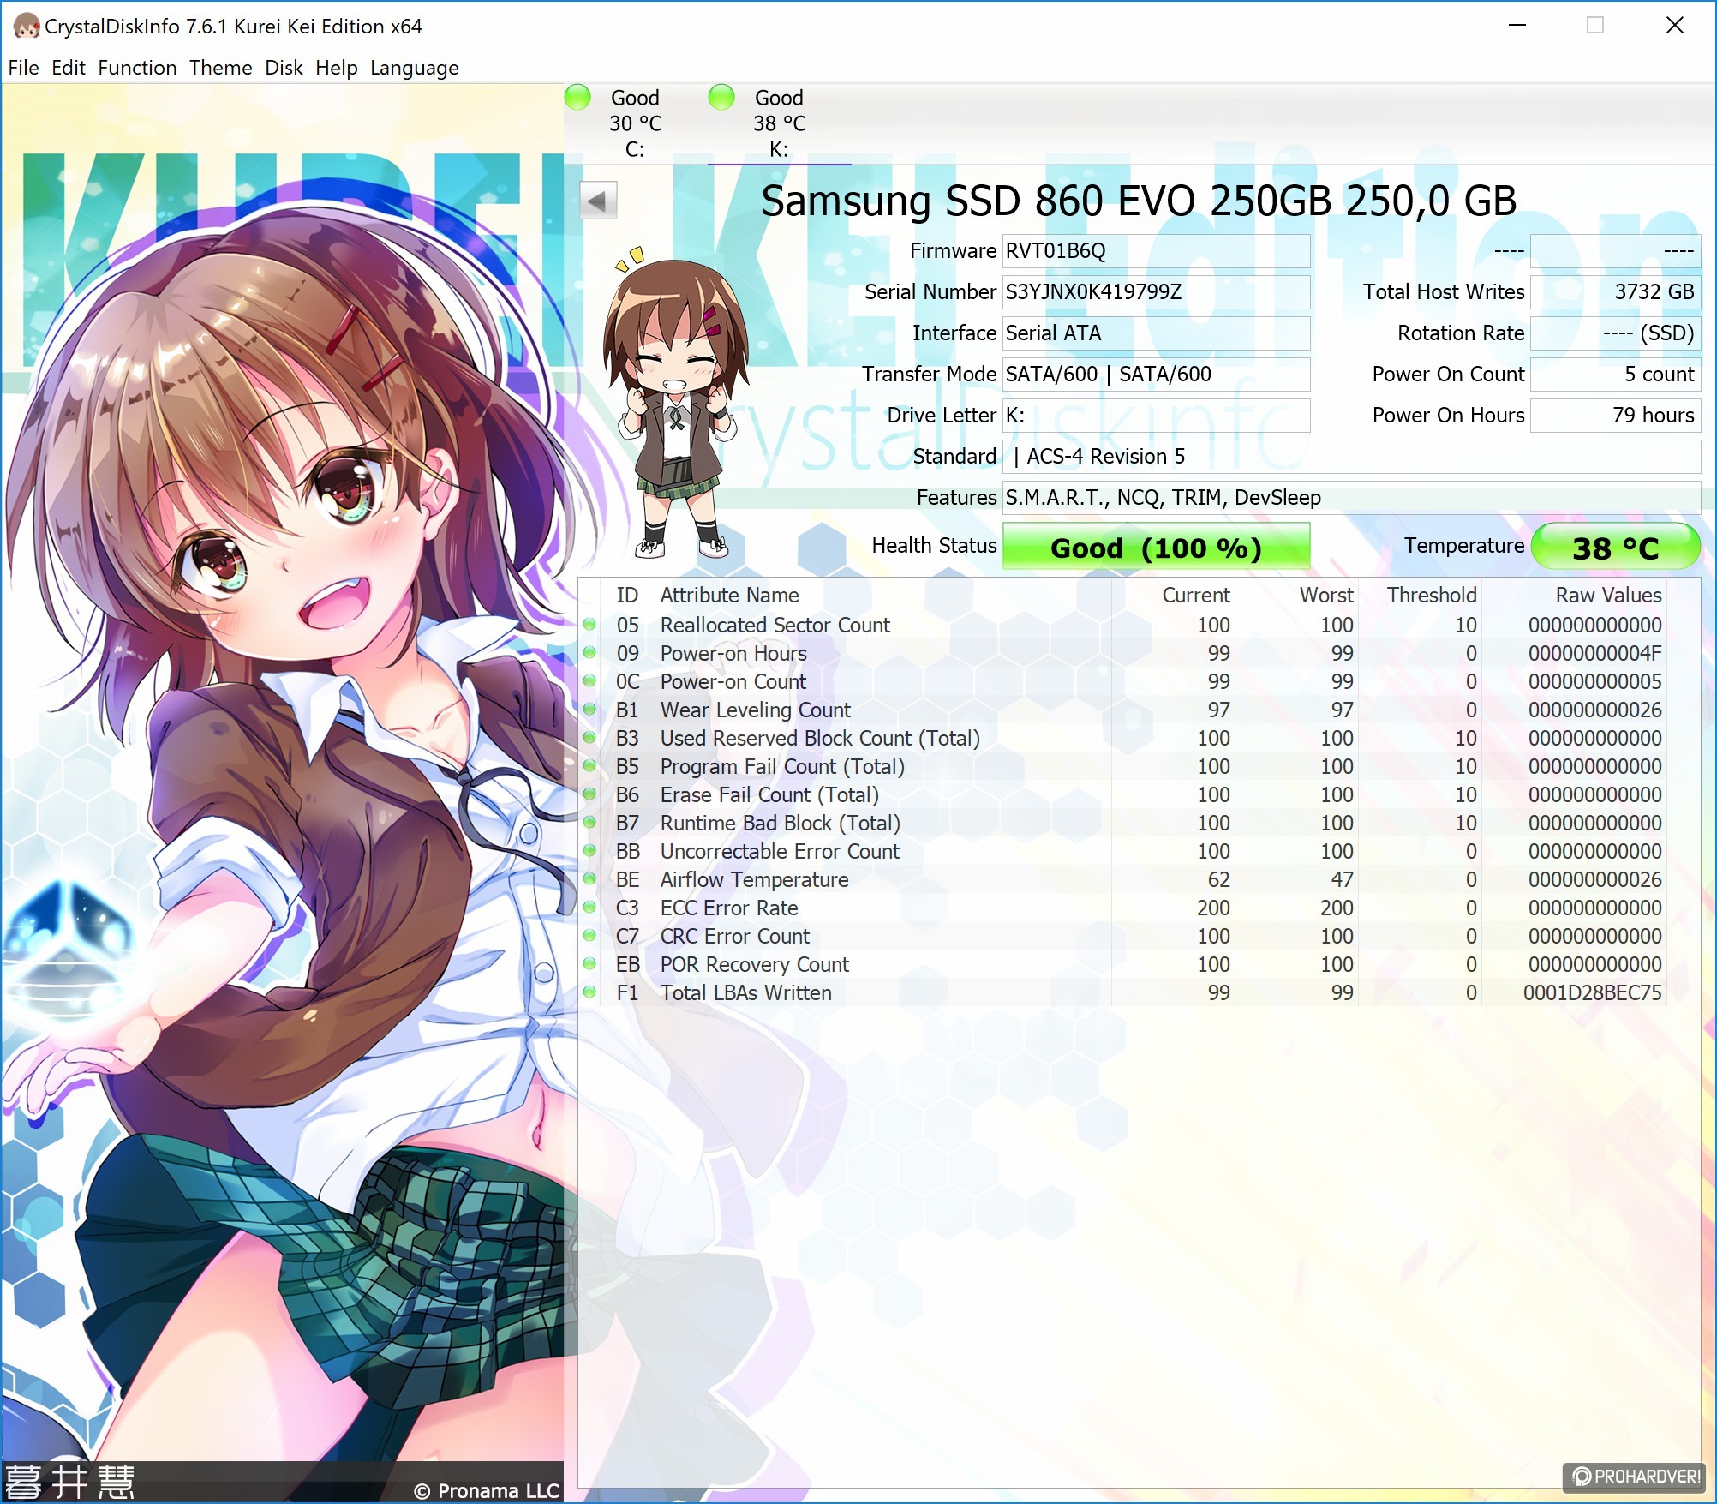1717x1504 pixels.
Task: Select the Airflow Temperature attribute name
Action: click(754, 879)
